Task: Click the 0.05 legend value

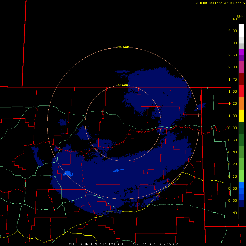Action: click(x=233, y=189)
